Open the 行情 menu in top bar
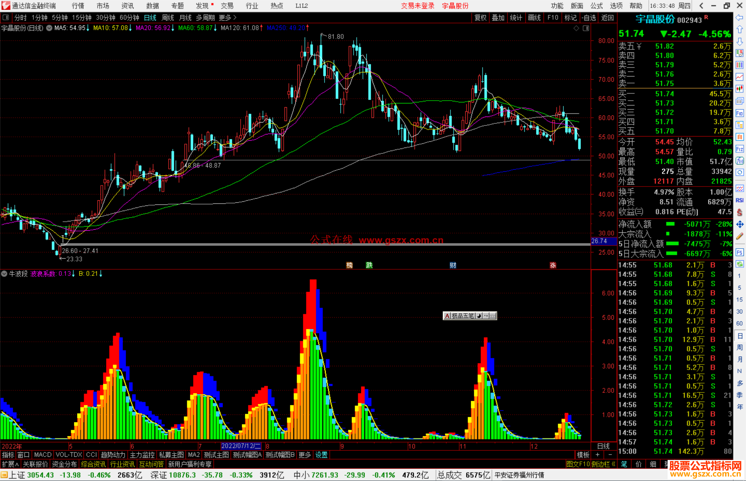746x481 pixels. point(78,6)
